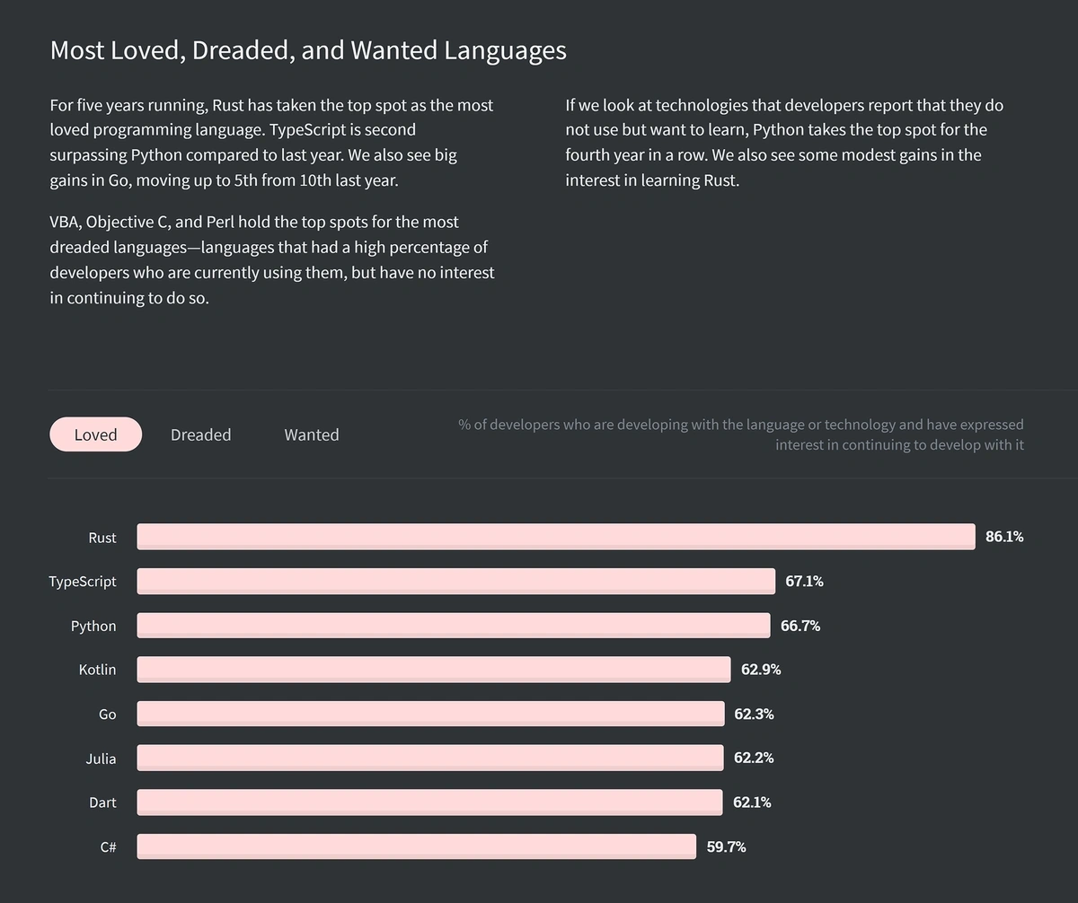Click the 86.1% value label
This screenshot has height=903, width=1078.
[x=1004, y=537]
